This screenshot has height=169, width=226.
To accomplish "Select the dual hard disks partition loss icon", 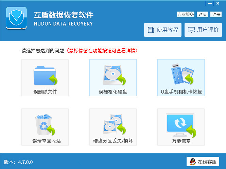I will tap(114, 124).
